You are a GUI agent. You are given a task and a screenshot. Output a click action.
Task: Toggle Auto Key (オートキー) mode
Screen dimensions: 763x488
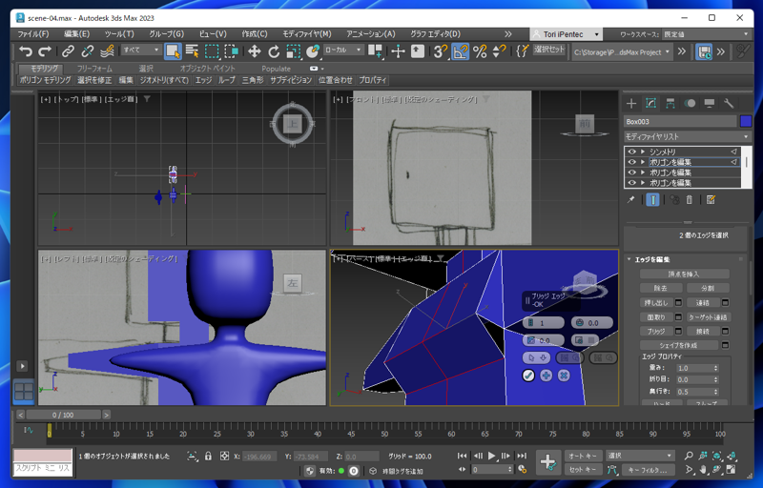click(583, 456)
